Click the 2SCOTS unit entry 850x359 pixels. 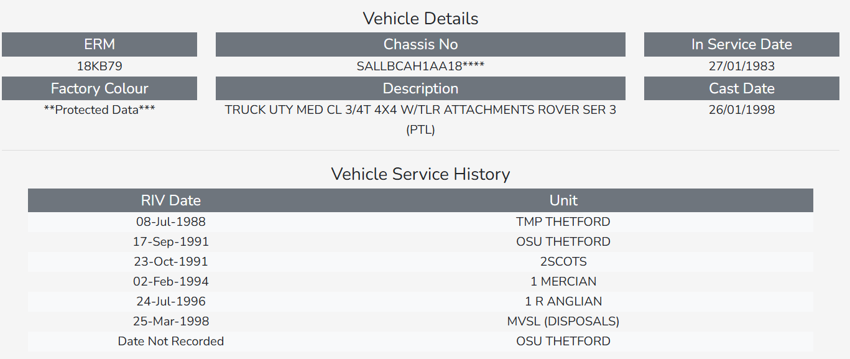click(563, 261)
